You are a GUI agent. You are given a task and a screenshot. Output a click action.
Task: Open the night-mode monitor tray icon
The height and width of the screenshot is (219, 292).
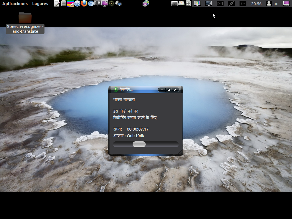[208, 3]
